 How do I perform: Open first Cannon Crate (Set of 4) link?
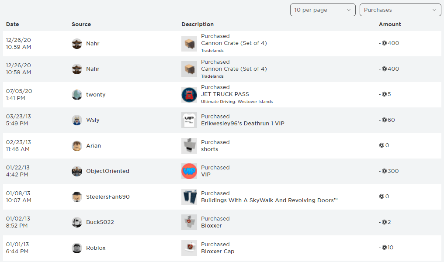[234, 43]
